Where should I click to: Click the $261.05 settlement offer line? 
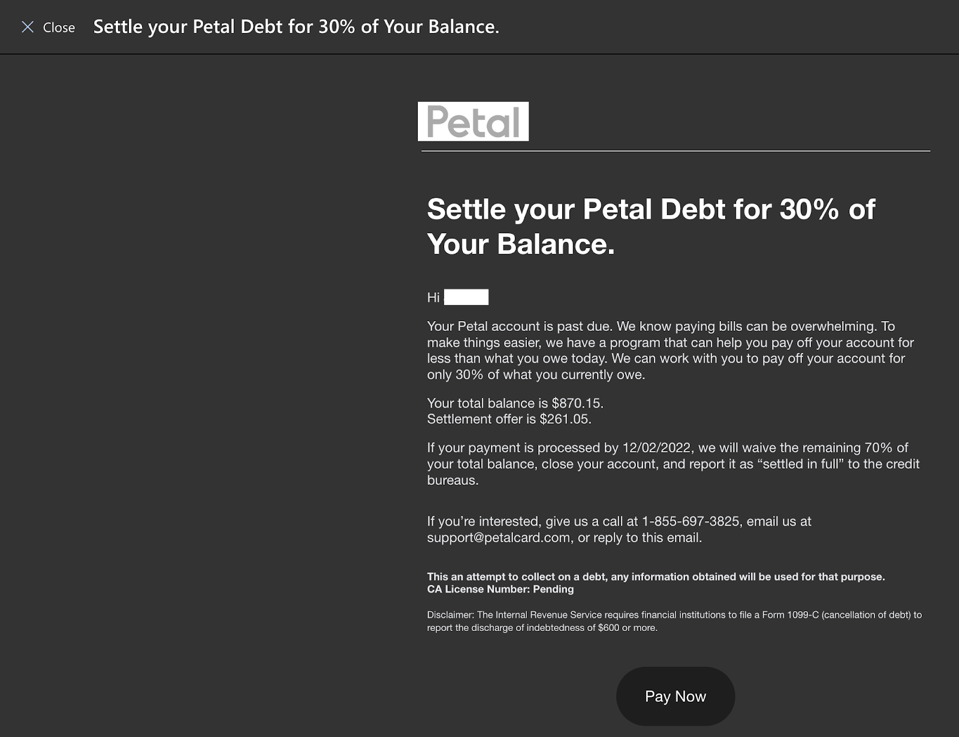pyautogui.click(x=509, y=419)
